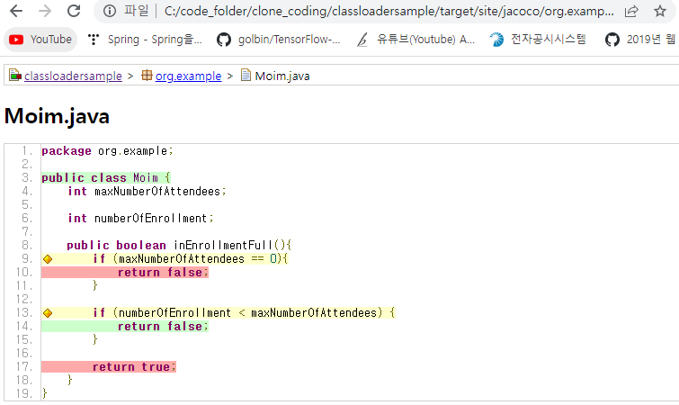Click the red 'return false;' on line 10
This screenshot has width=679, height=405.
point(163,273)
